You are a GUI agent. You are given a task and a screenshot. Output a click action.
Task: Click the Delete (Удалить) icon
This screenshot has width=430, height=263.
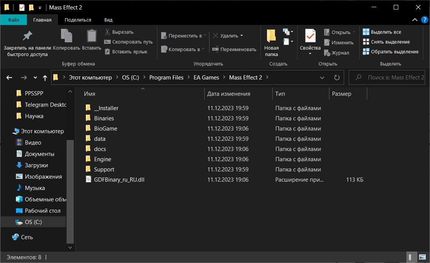pyautogui.click(x=216, y=36)
